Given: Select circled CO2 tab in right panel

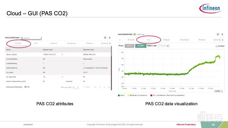Looking at the screenshot, I should (x=149, y=40).
